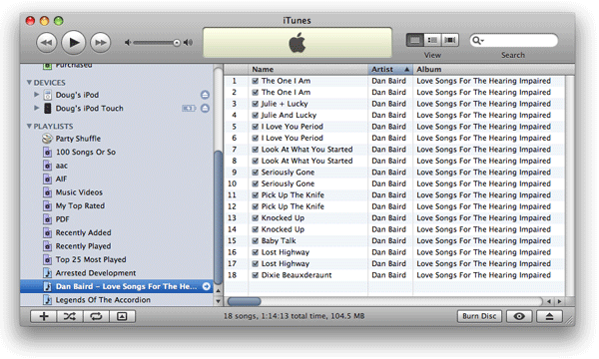Uncheck song 18 Dixie Beauxderaunt
This screenshot has width=599, height=359.
coord(256,275)
